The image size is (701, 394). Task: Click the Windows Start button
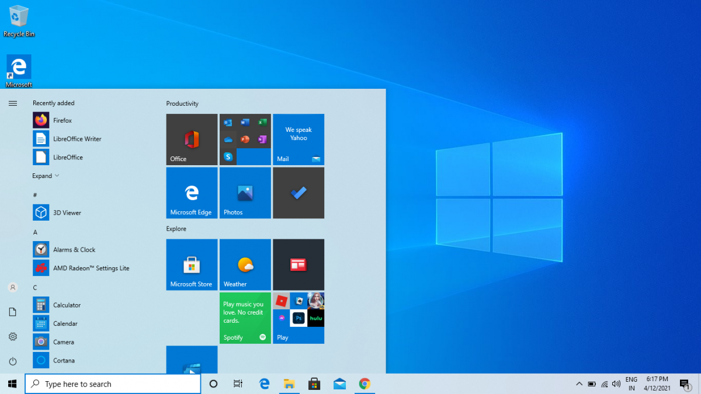12,383
